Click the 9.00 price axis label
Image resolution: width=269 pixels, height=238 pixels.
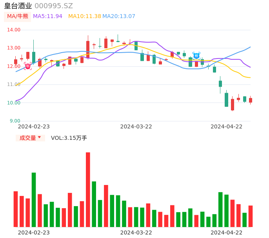(x=15, y=121)
